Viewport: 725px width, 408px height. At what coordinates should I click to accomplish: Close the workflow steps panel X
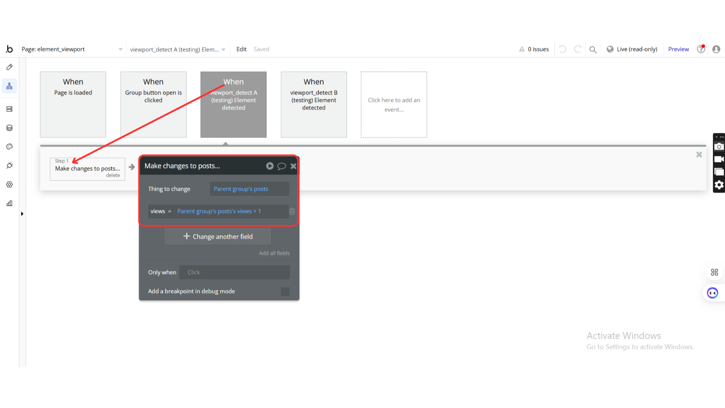(x=699, y=155)
